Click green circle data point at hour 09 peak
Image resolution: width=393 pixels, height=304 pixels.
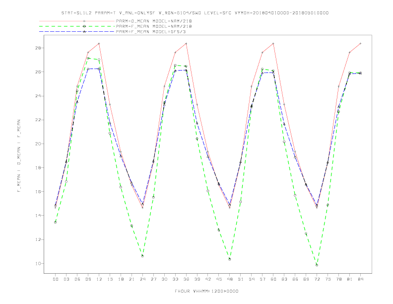click(88, 58)
